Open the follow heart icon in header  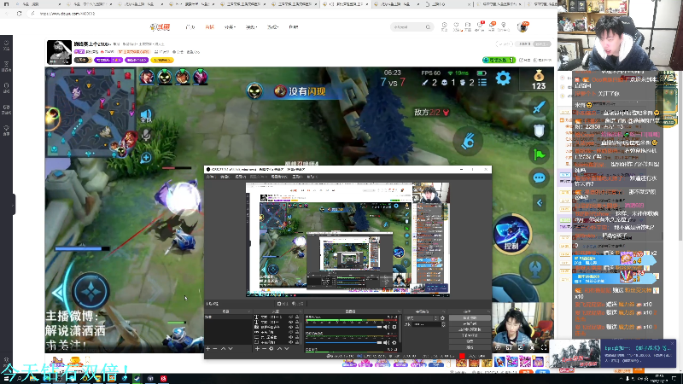[x=456, y=26]
